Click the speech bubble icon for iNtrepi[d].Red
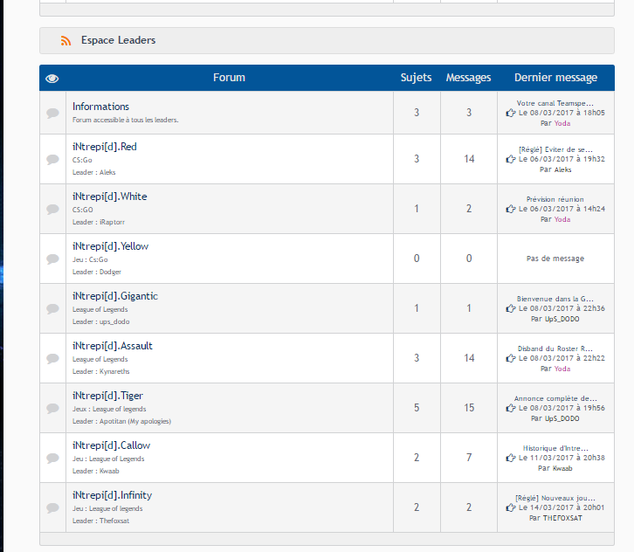The height and width of the screenshot is (552, 634). coord(52,160)
